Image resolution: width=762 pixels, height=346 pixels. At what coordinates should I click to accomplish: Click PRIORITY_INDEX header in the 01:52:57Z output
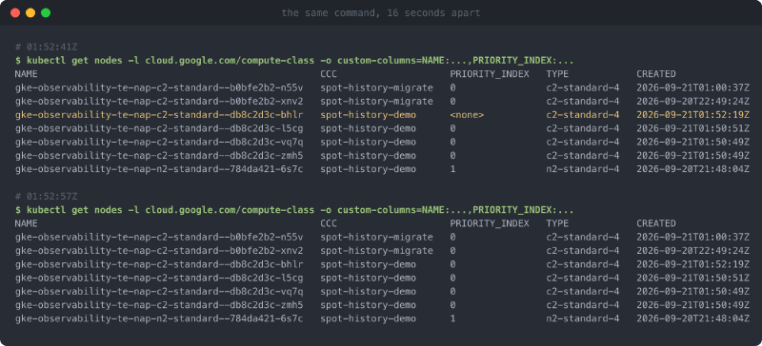490,223
